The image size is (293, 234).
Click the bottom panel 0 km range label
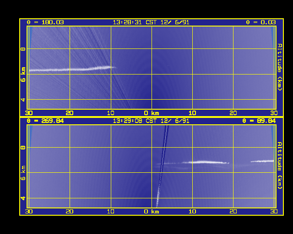(152, 212)
